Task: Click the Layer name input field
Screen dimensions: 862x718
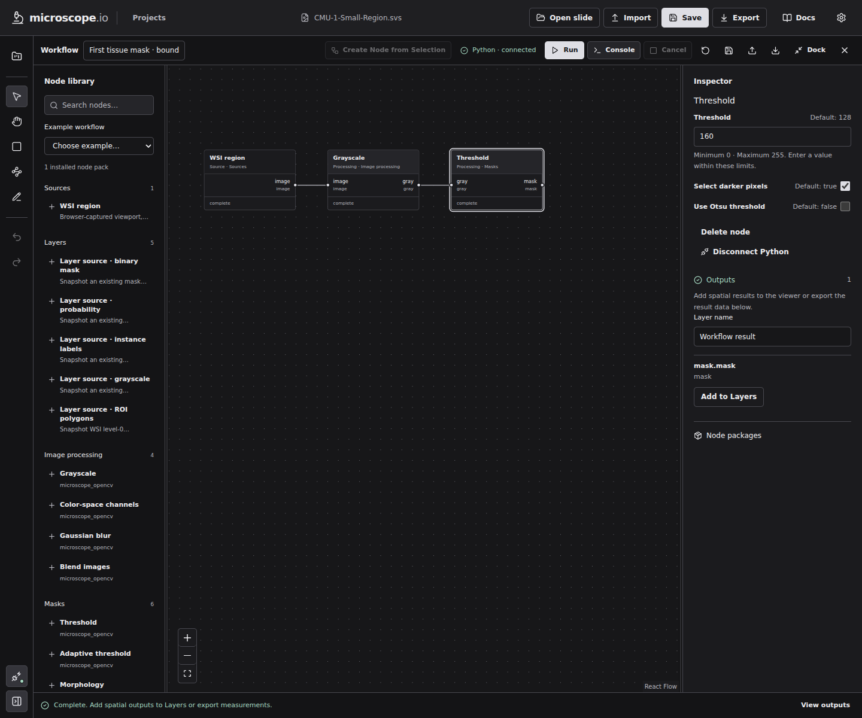Action: coord(772,337)
